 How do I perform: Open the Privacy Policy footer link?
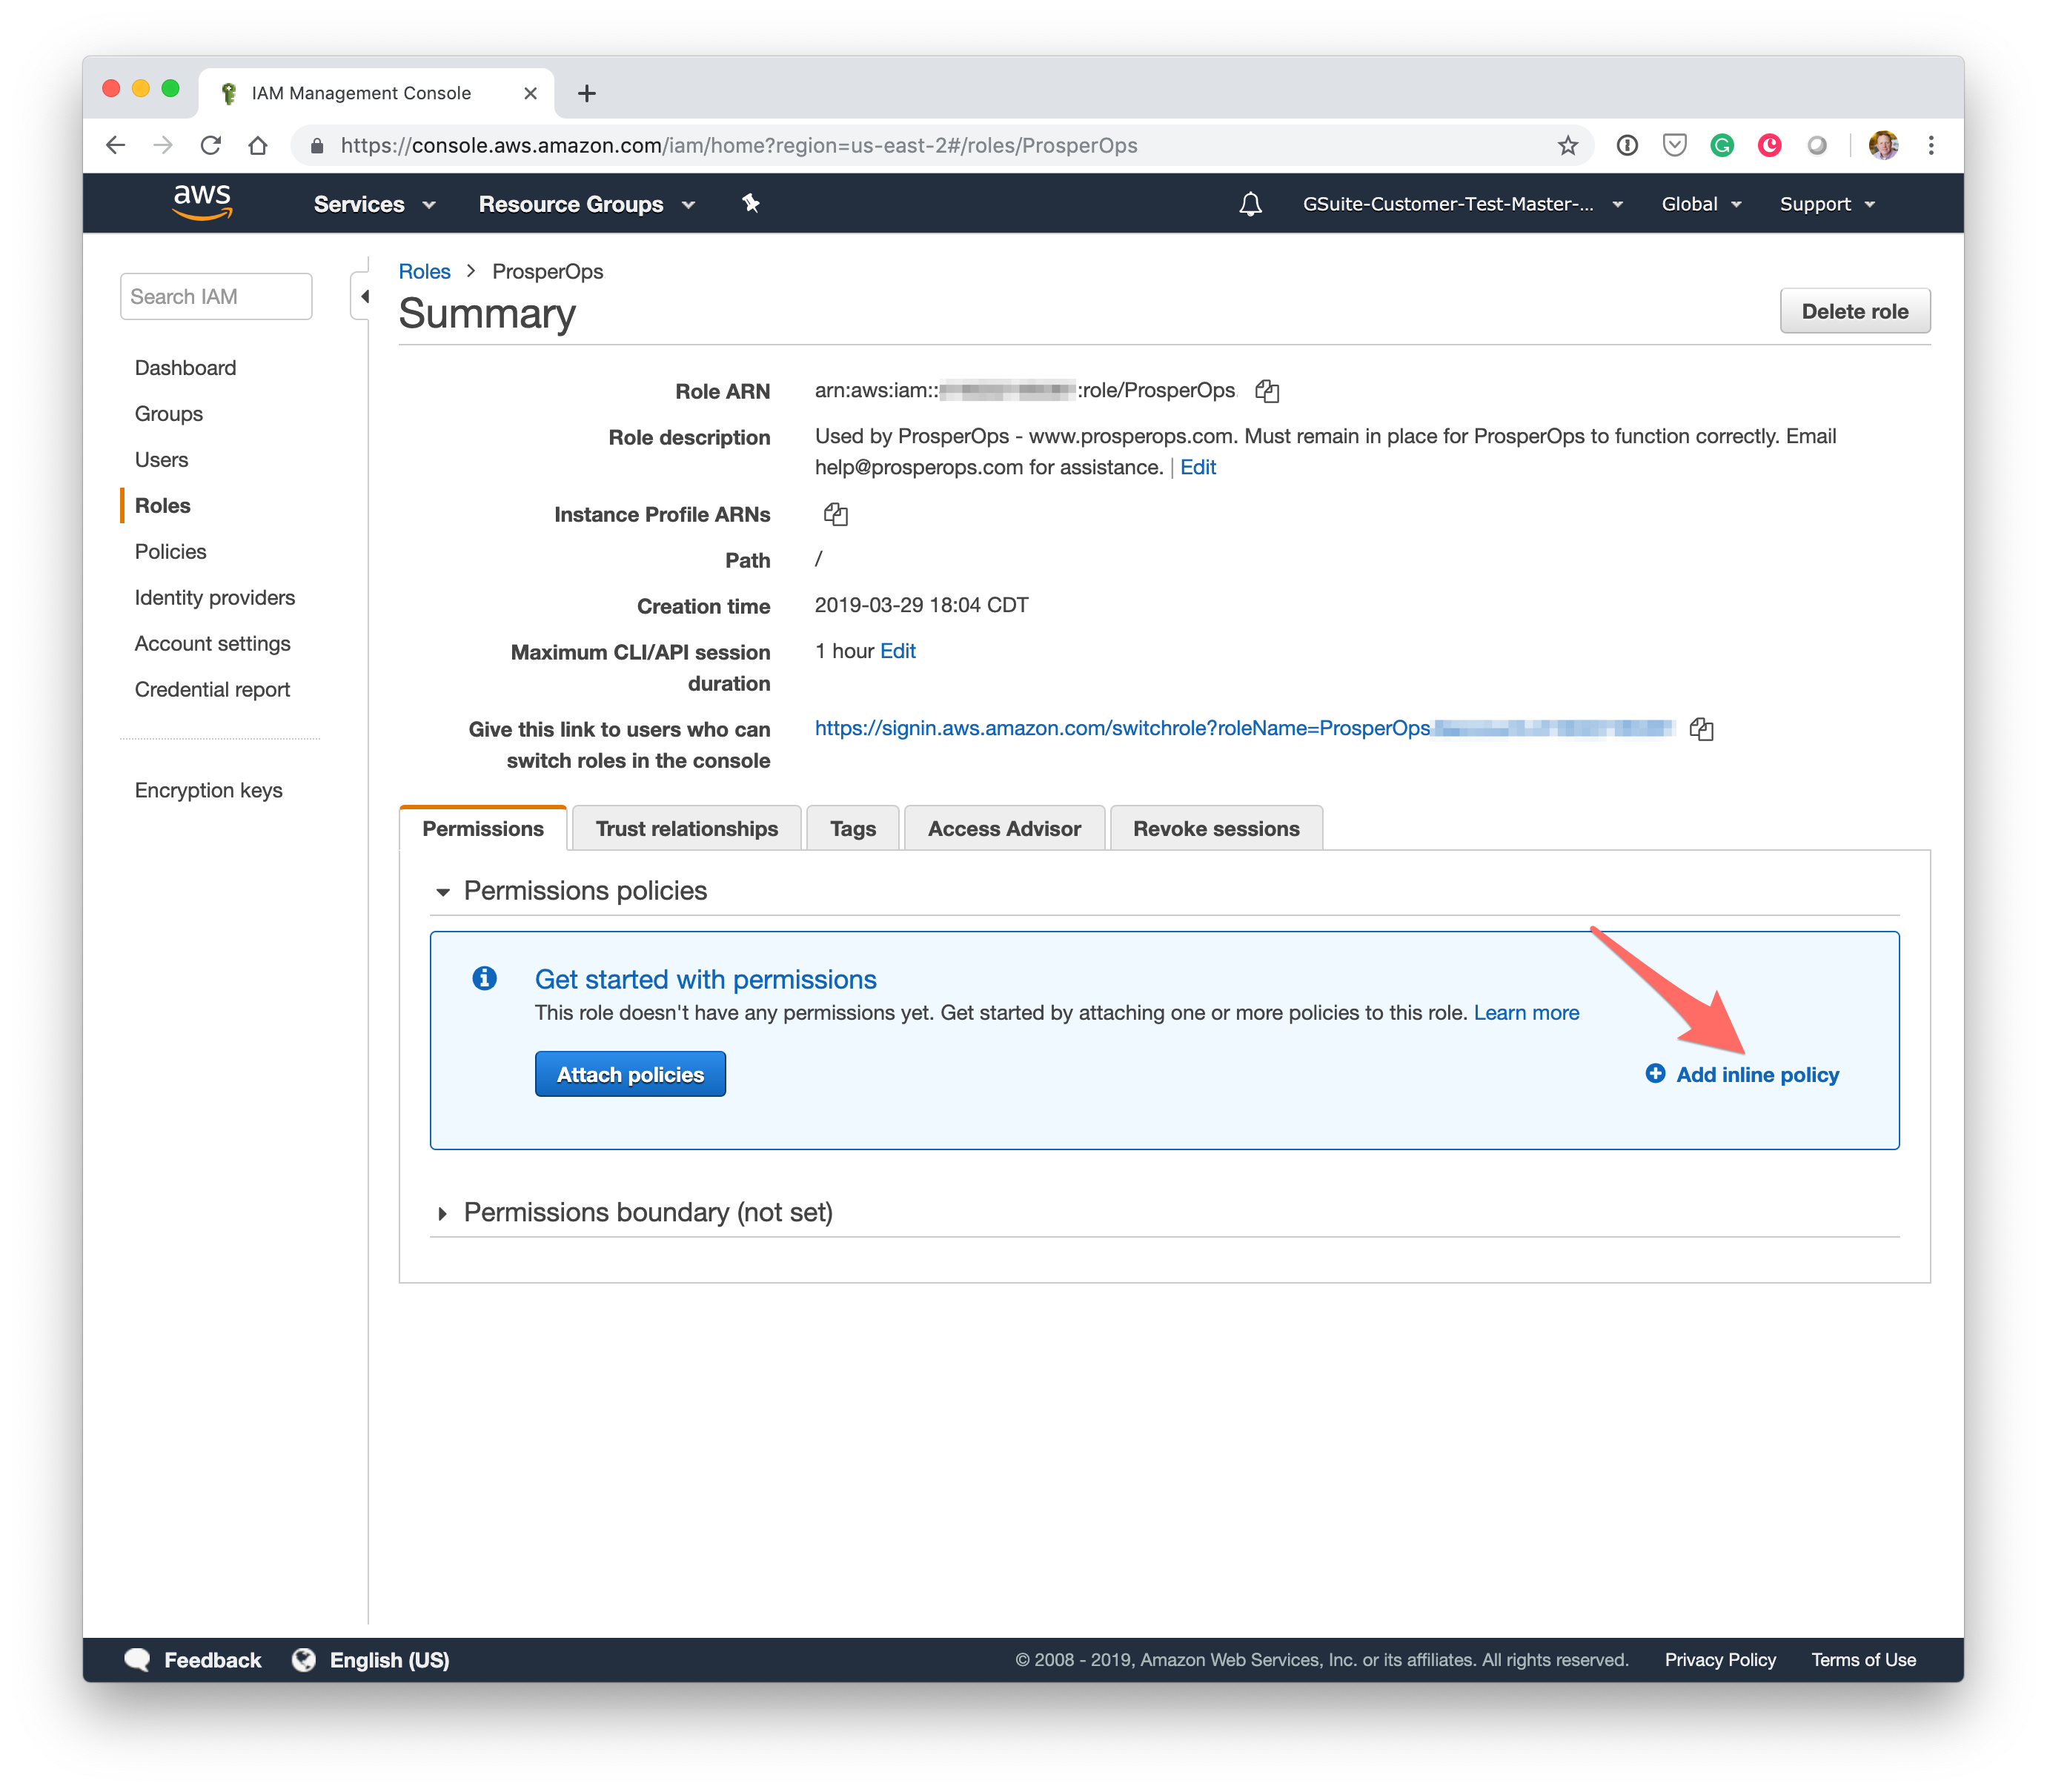1720,1660
